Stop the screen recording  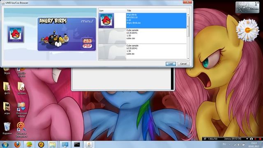260,139
